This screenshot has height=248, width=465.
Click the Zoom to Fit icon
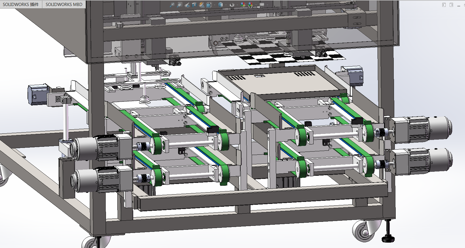pos(172,5)
